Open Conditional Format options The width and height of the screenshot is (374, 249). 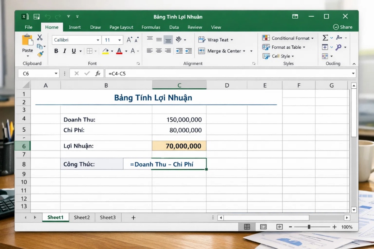pos(288,38)
